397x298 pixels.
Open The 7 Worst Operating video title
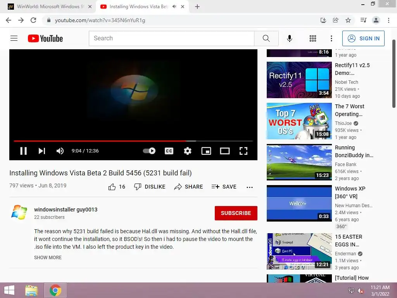click(350, 110)
